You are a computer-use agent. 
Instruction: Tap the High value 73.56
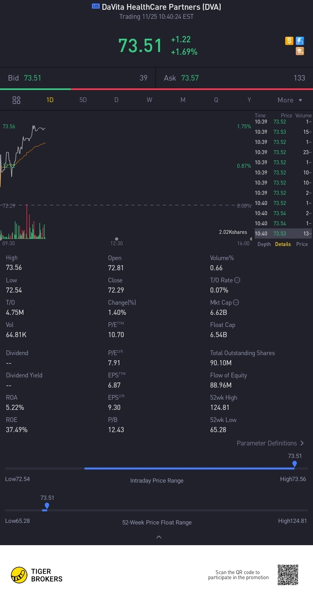click(x=14, y=268)
